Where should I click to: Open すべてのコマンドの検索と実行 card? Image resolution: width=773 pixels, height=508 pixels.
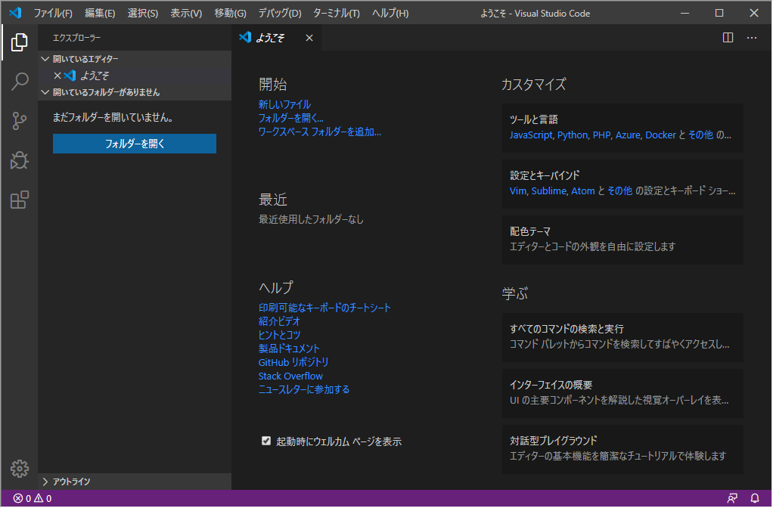(x=622, y=337)
